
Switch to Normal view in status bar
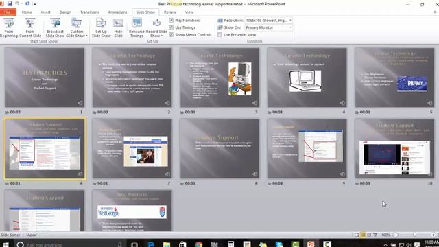click(x=357, y=235)
